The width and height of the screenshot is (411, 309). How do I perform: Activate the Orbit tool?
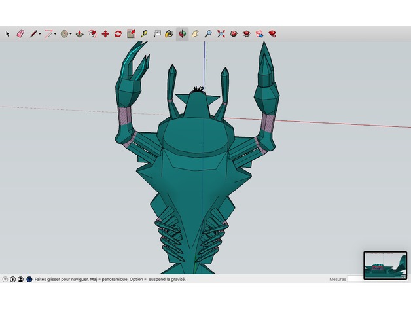(182, 33)
